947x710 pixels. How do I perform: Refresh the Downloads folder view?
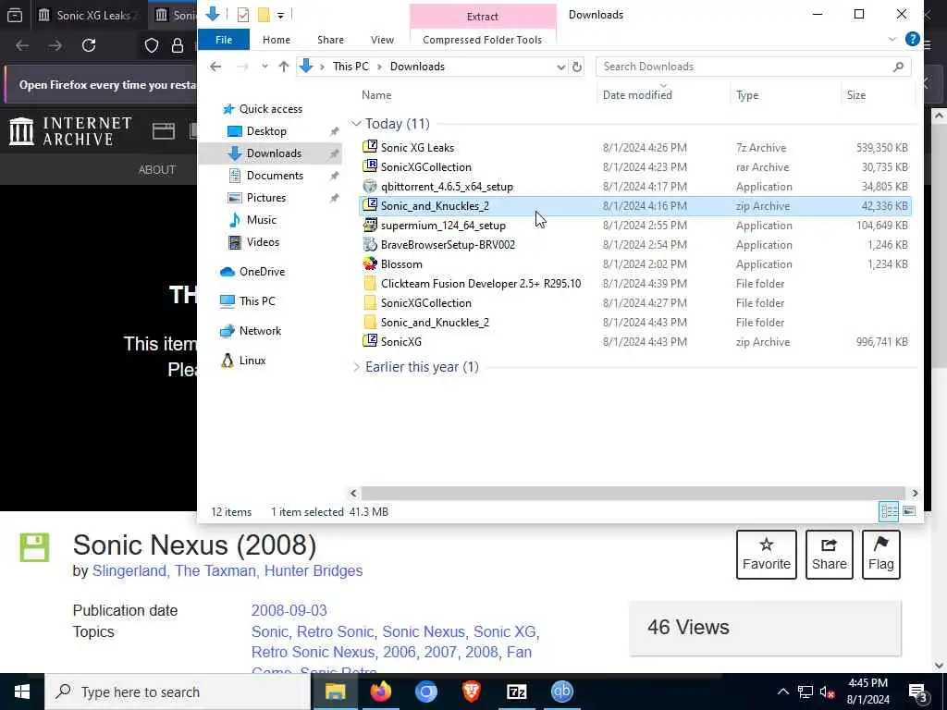click(577, 67)
